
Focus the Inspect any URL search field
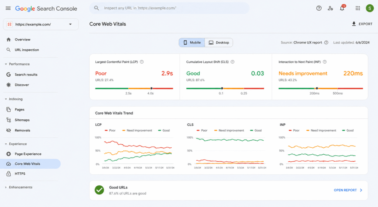(x=169, y=8)
